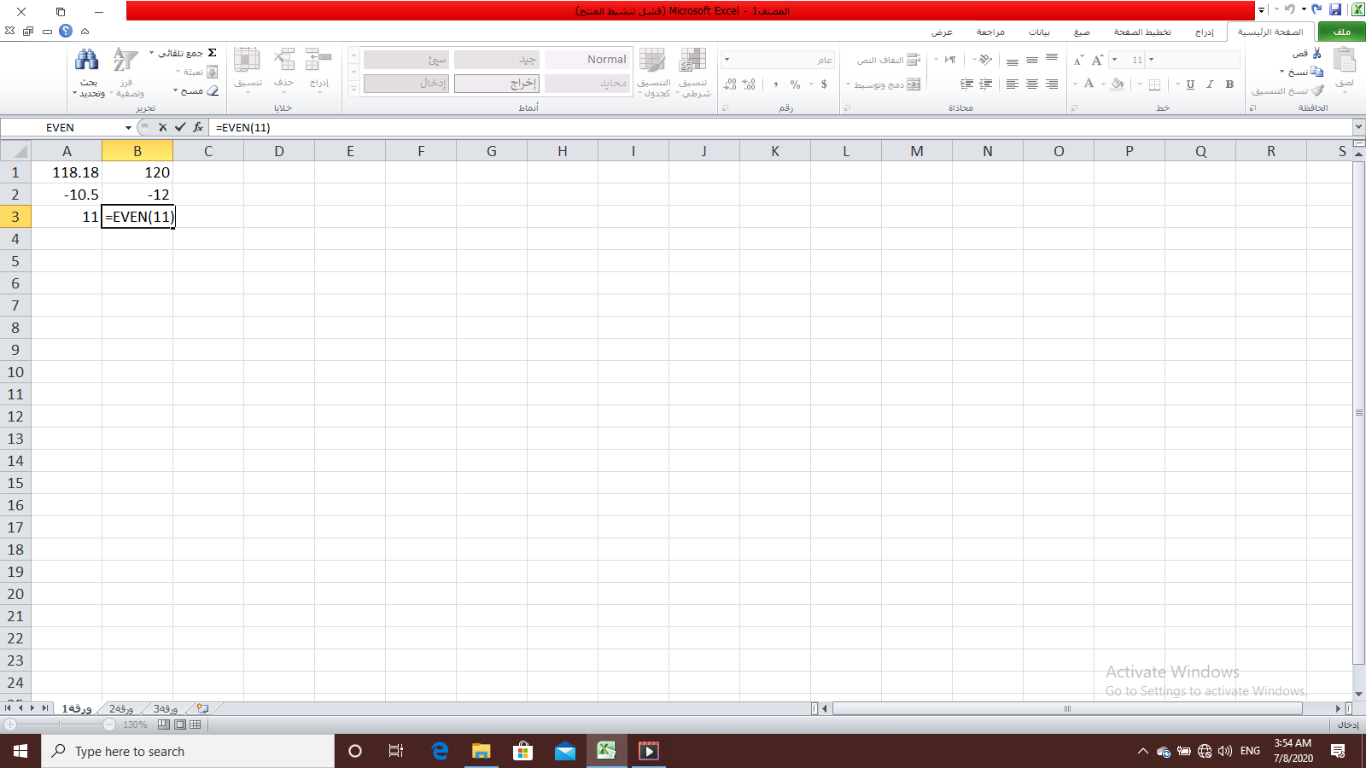Viewport: 1366px width, 768px height.
Task: Click the Clear eraser icon
Action: [x=213, y=90]
